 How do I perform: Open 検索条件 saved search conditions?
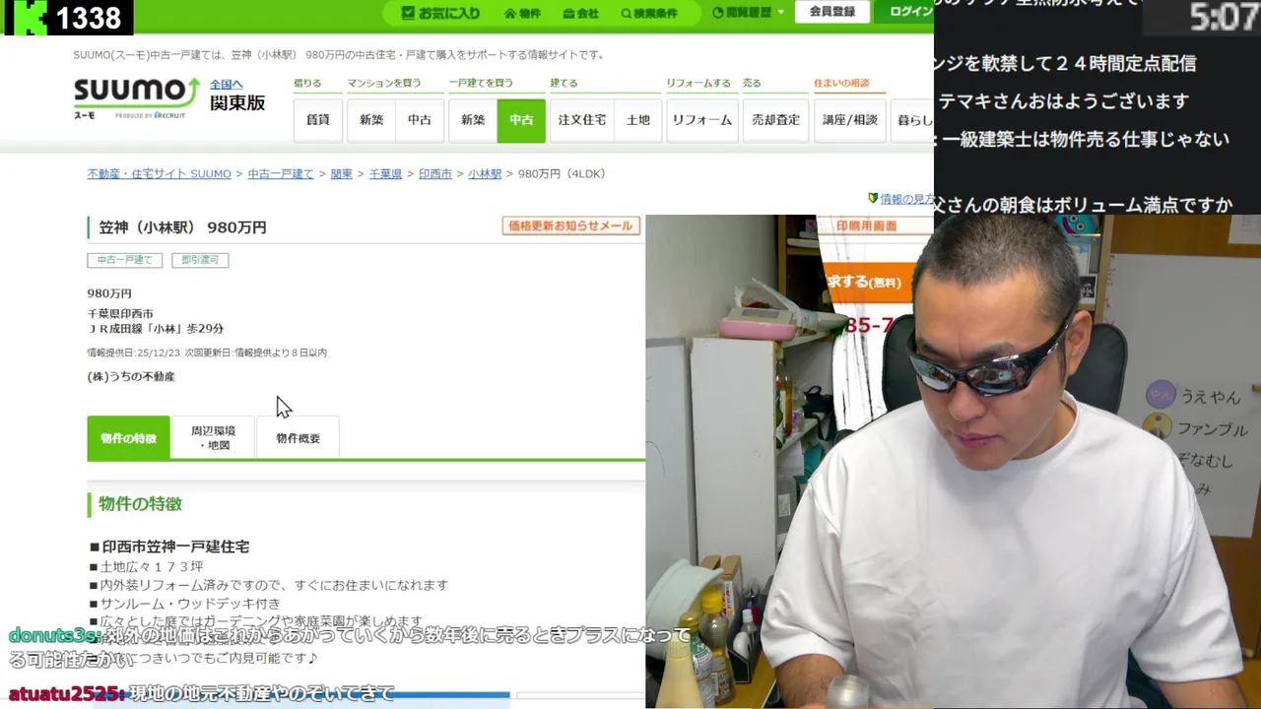(649, 13)
